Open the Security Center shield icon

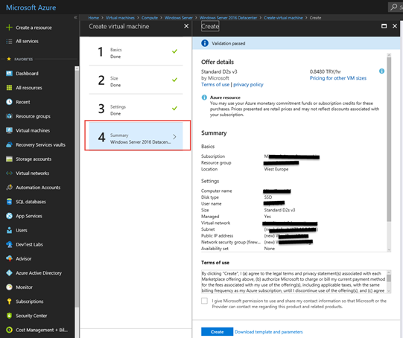pos(9,316)
